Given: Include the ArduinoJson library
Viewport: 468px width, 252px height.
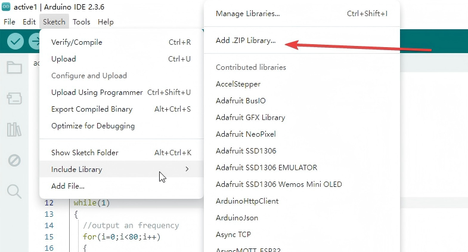Looking at the screenshot, I should tap(237, 218).
